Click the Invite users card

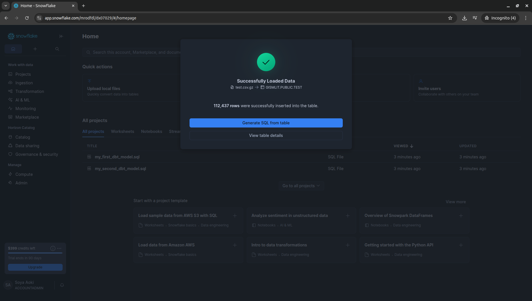click(x=467, y=88)
